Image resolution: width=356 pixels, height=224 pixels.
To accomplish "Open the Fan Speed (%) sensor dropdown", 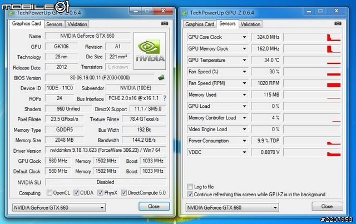I will pyautogui.click(x=244, y=72).
